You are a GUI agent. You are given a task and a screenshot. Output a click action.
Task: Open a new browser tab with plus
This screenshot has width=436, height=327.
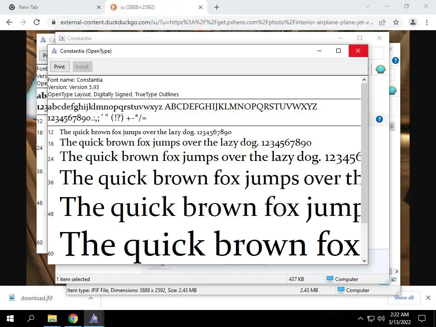[217, 7]
